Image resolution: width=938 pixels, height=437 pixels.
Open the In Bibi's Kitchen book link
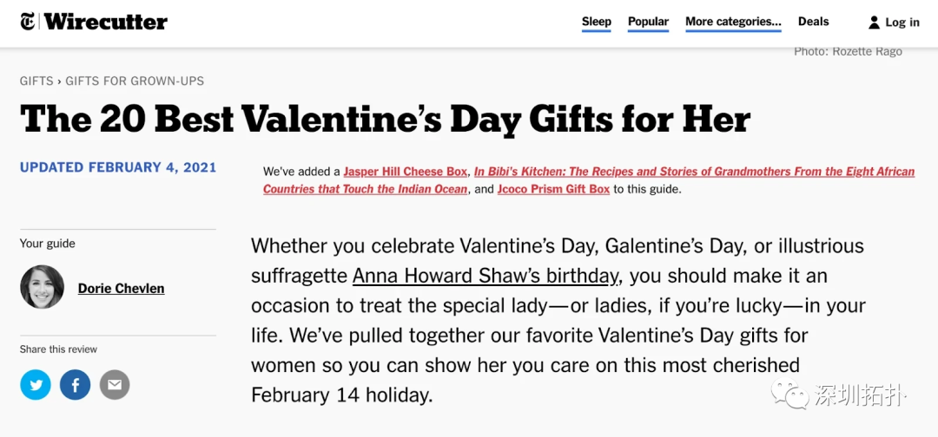(694, 172)
